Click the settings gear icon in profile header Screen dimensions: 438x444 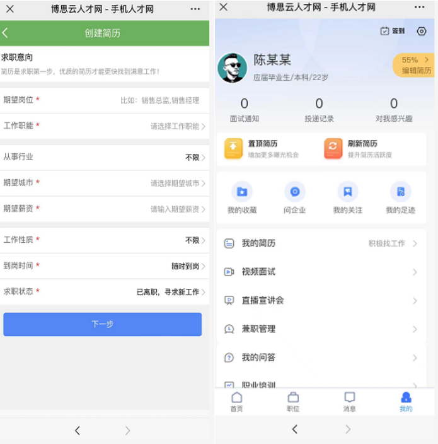[x=422, y=31]
